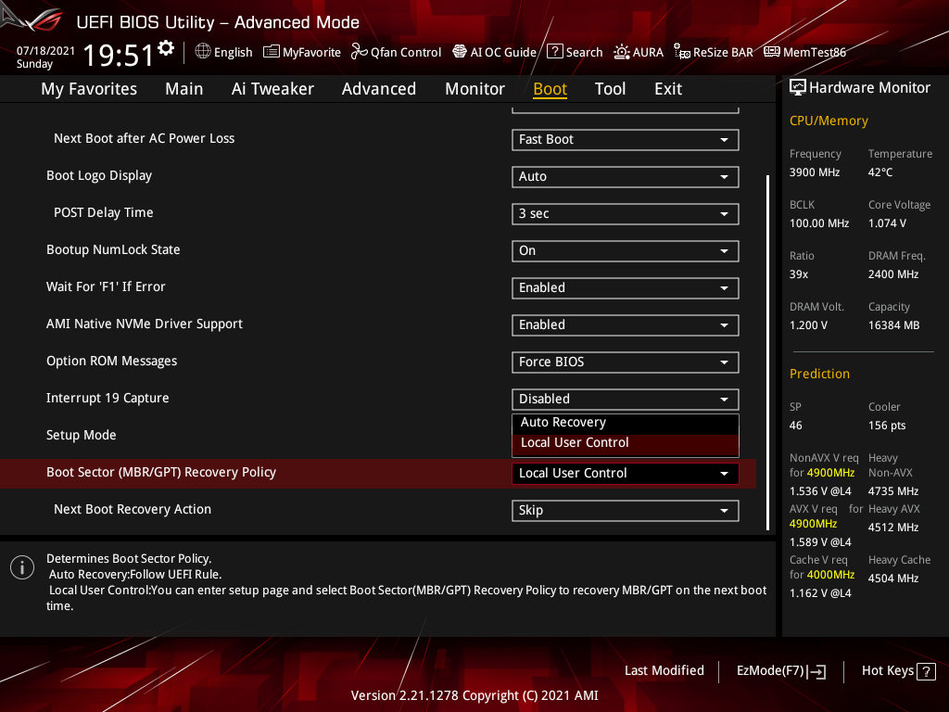
Task: Click the Last Modified button
Action: click(x=664, y=670)
